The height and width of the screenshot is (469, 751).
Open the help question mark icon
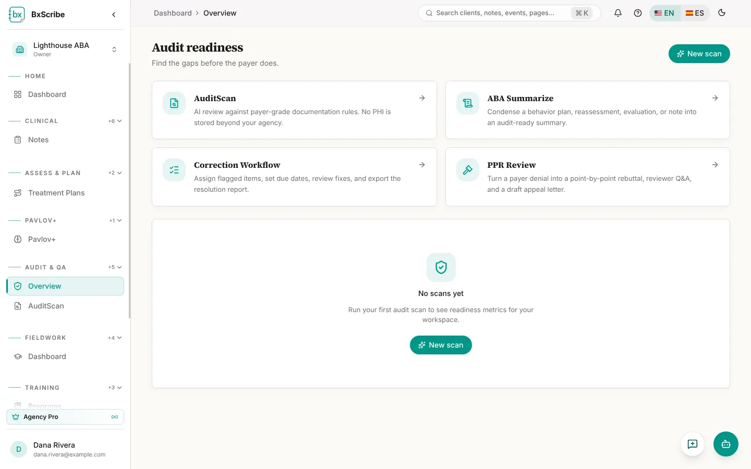click(x=638, y=13)
